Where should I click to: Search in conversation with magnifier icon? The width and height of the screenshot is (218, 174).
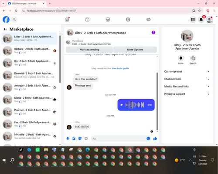tap(193, 58)
